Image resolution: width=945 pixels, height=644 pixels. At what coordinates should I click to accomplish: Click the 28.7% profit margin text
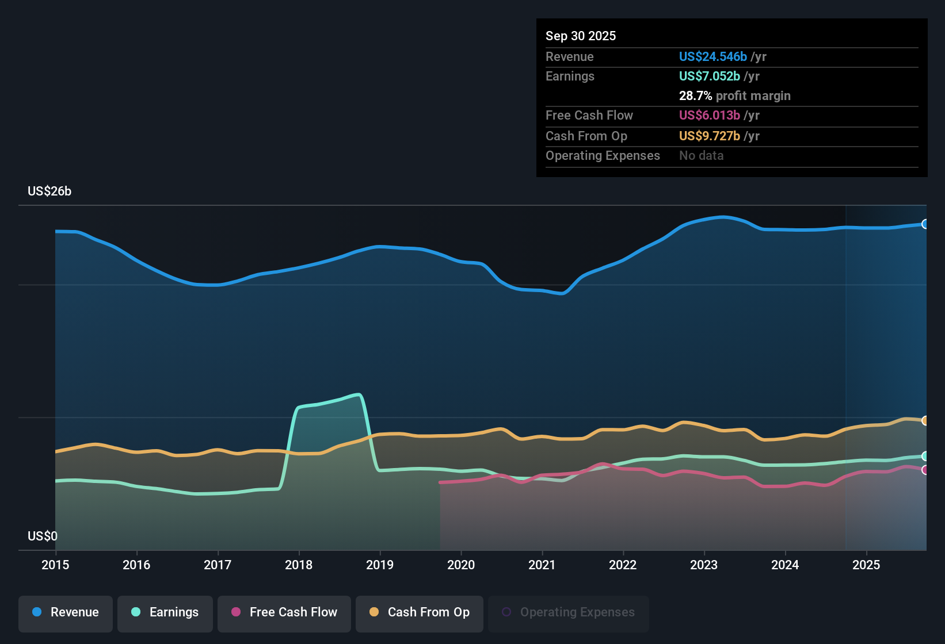pos(735,95)
